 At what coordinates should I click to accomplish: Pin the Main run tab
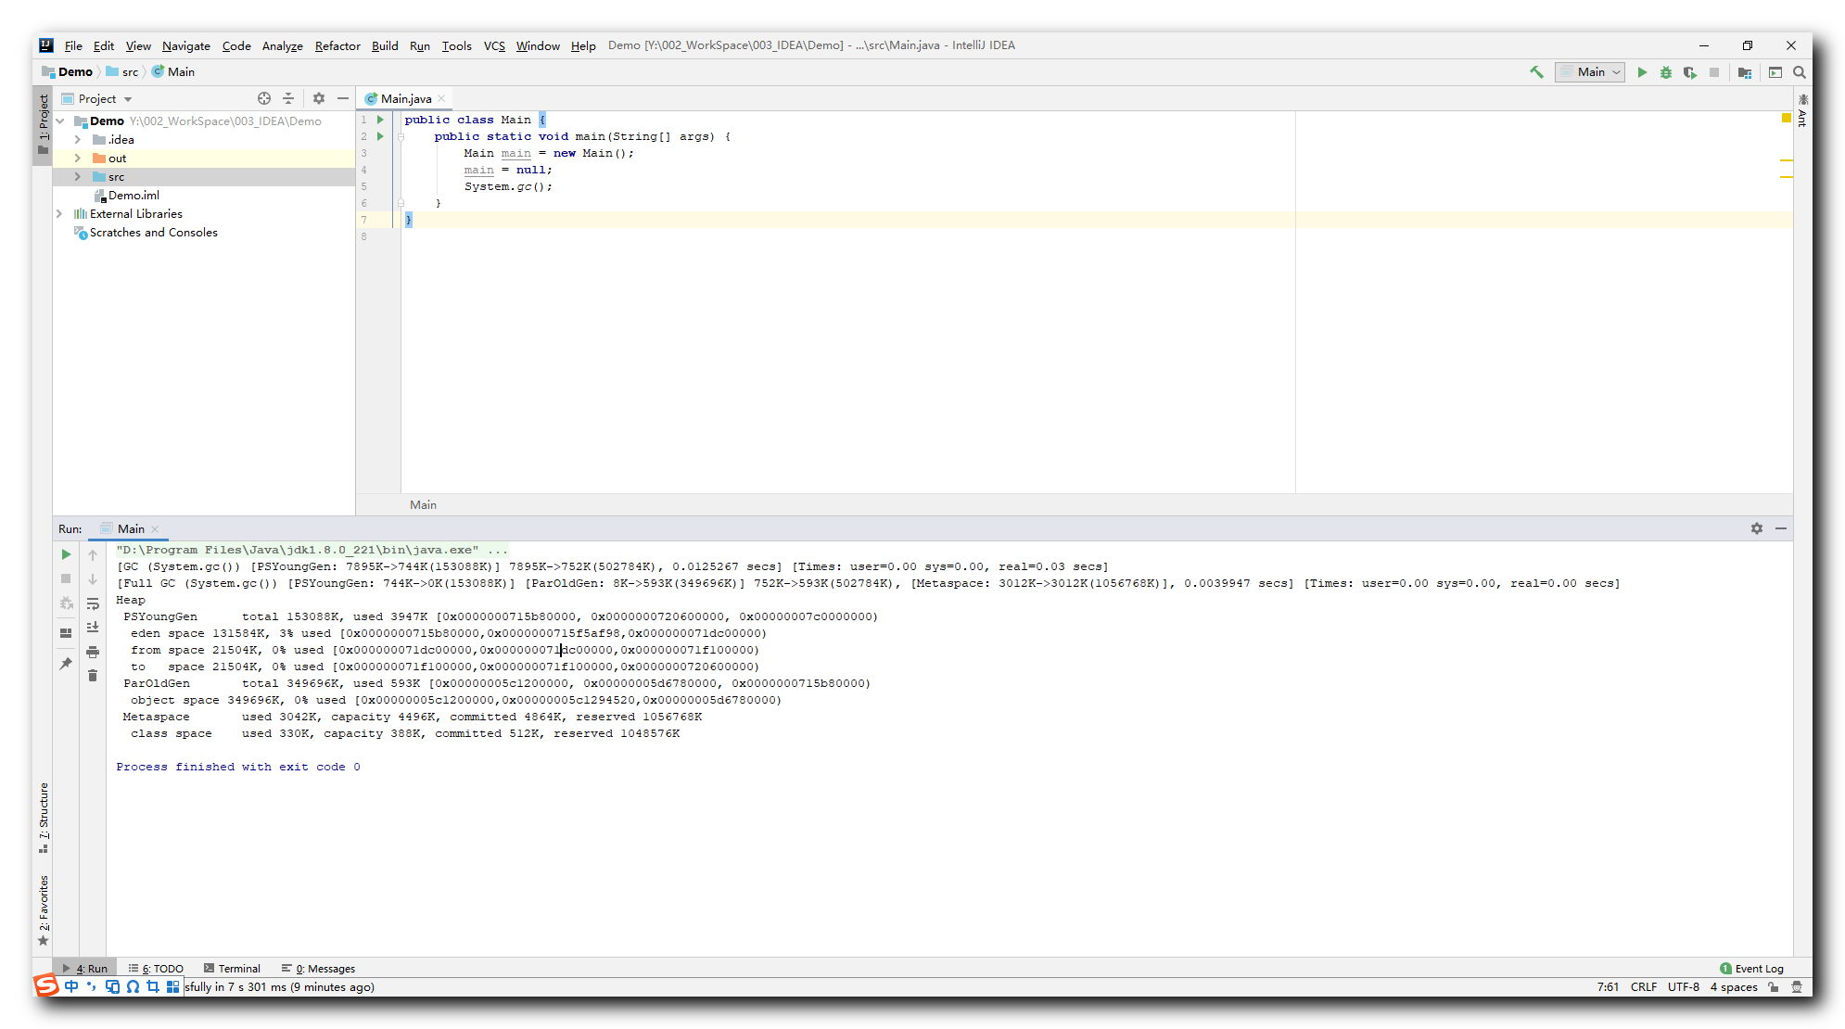pyautogui.click(x=66, y=664)
